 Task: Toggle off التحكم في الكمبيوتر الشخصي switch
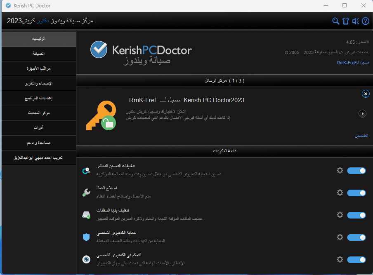[x=356, y=260]
